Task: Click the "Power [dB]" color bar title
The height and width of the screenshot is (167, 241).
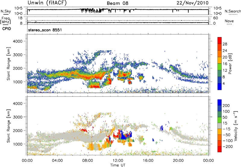Action: [230, 64]
